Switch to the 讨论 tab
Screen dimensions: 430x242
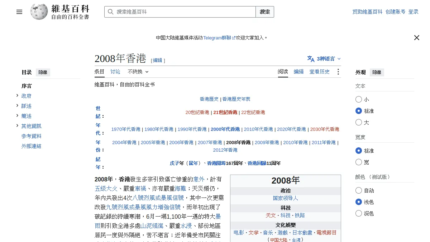click(115, 72)
